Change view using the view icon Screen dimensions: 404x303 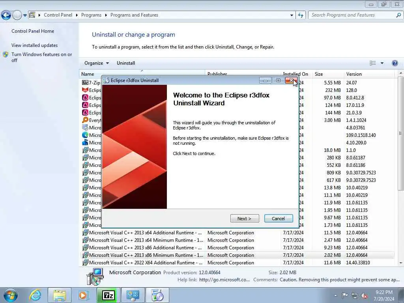coord(372,63)
